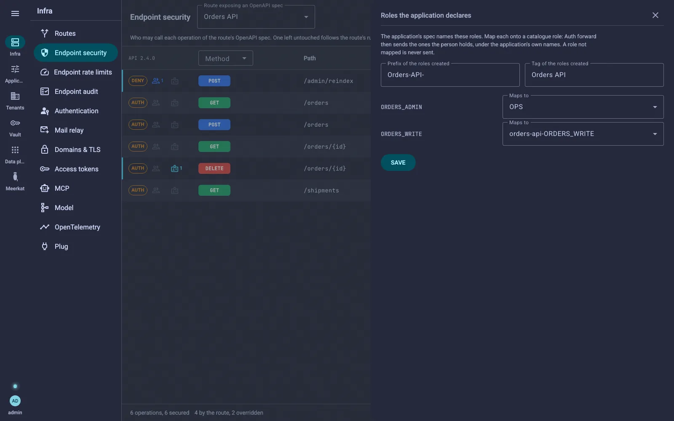This screenshot has width=674, height=421.
Task: Click the users icon on /admin/reindex row
Action: [x=158, y=81]
